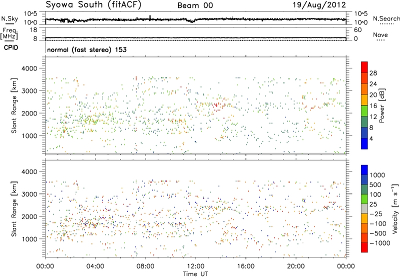The width and height of the screenshot is (400, 277).
Task: Click the 'Freq. [MHz]' axis label
Action: coord(9,34)
